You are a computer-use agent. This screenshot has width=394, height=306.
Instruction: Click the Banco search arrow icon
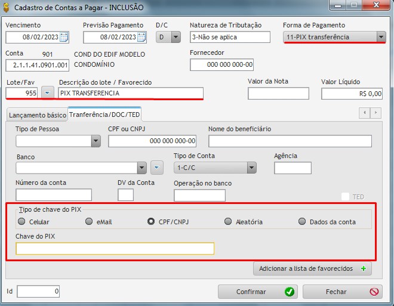[156, 168]
